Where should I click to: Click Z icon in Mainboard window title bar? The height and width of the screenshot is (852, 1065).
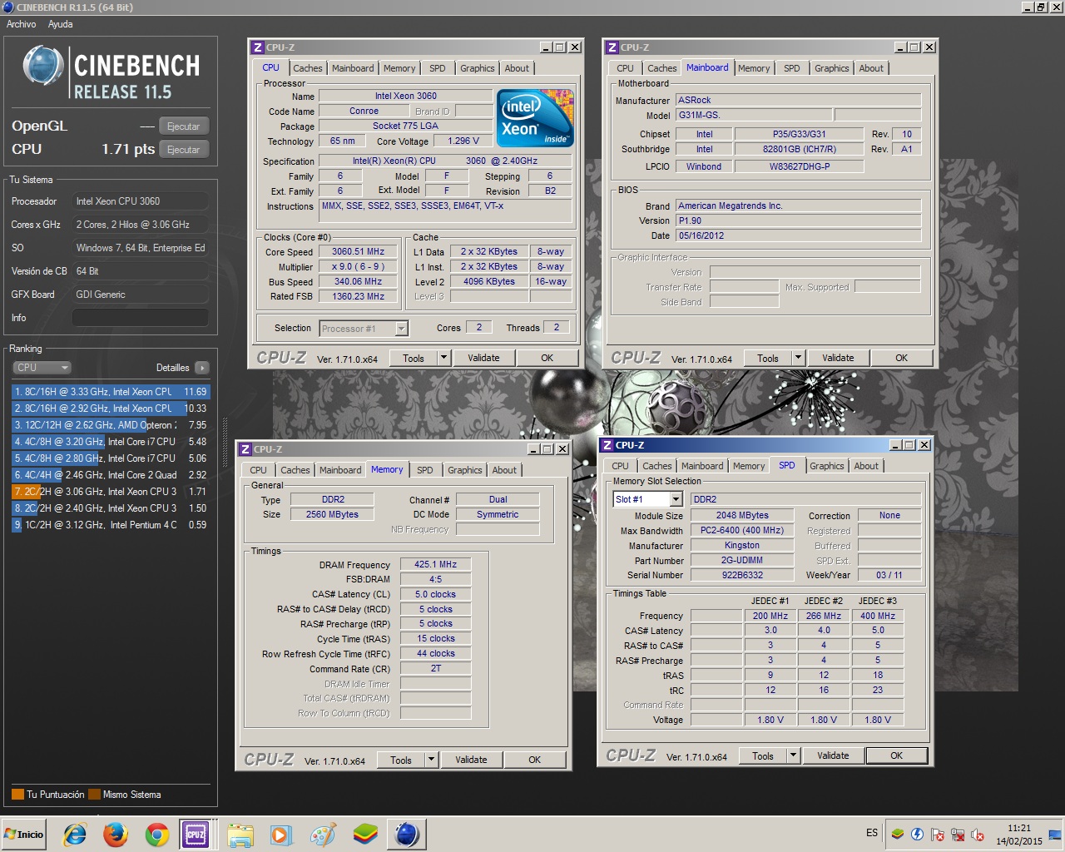click(612, 47)
